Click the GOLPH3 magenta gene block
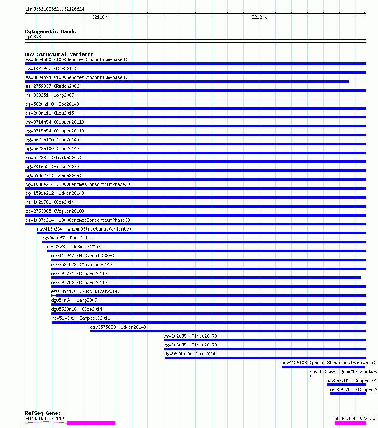Screen dimensions: 378x428 click(x=350, y=423)
